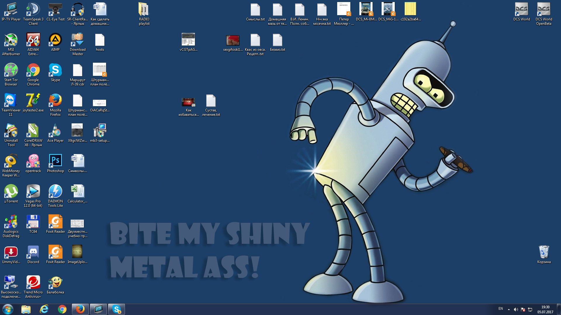Expand taskbar hidden icons tray
The height and width of the screenshot is (315, 561).
tap(508, 309)
